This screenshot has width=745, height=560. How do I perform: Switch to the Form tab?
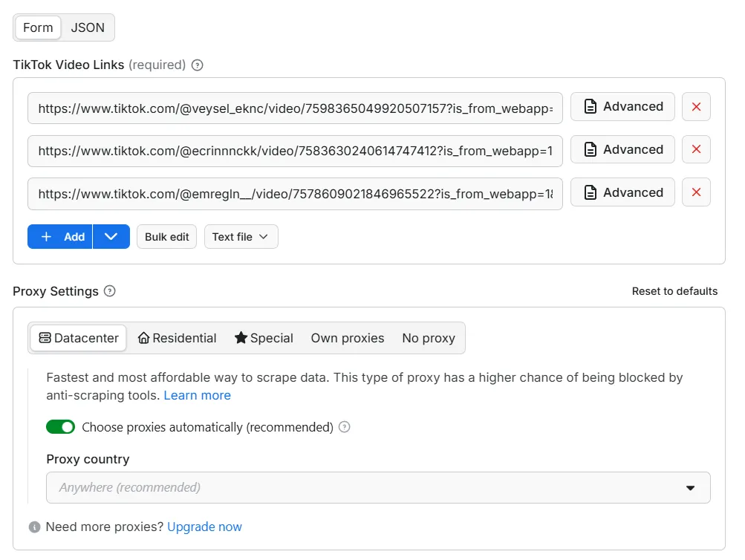38,27
